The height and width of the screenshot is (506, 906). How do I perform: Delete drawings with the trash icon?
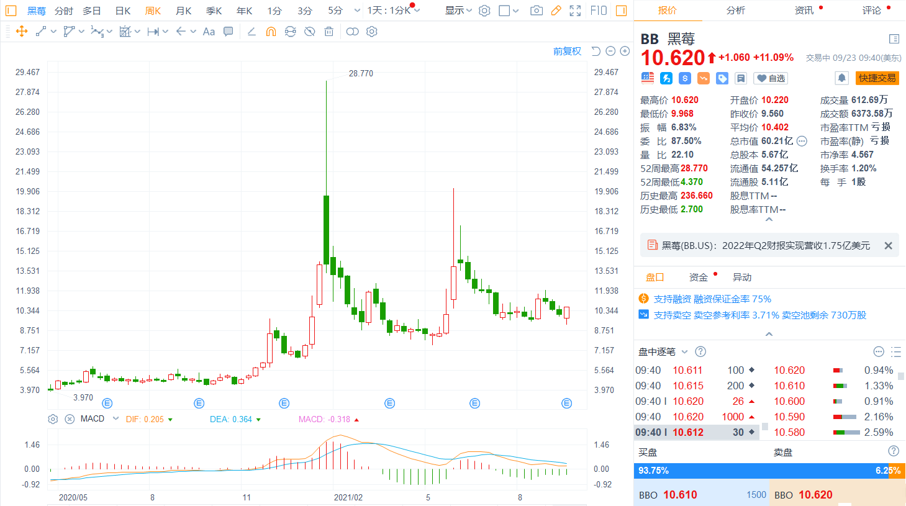[x=329, y=32]
